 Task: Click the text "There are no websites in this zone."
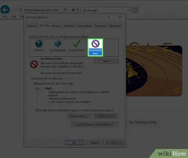click(61, 73)
